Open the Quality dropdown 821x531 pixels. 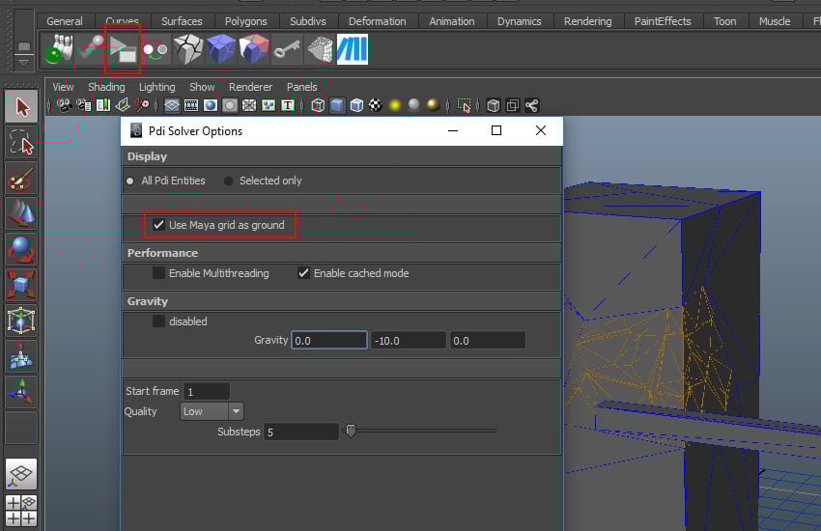pyautogui.click(x=212, y=411)
